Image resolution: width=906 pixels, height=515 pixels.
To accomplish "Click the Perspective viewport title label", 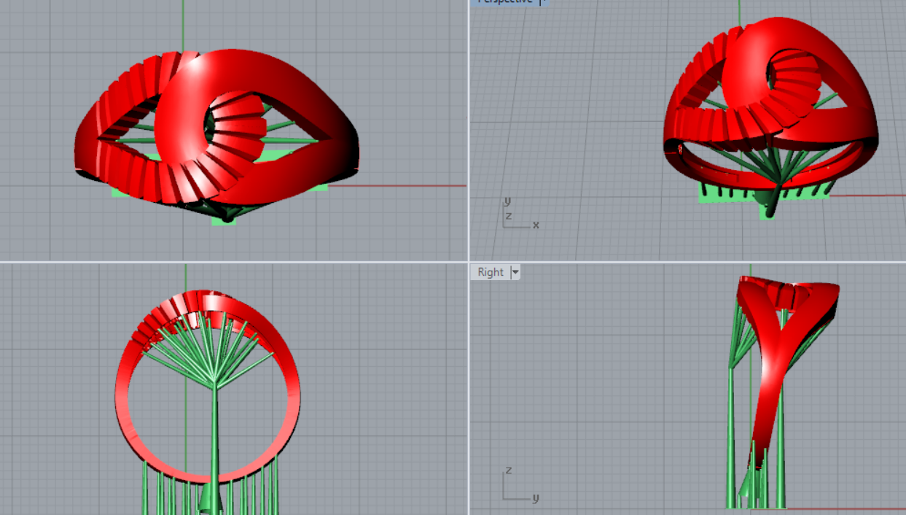I will [504, 2].
